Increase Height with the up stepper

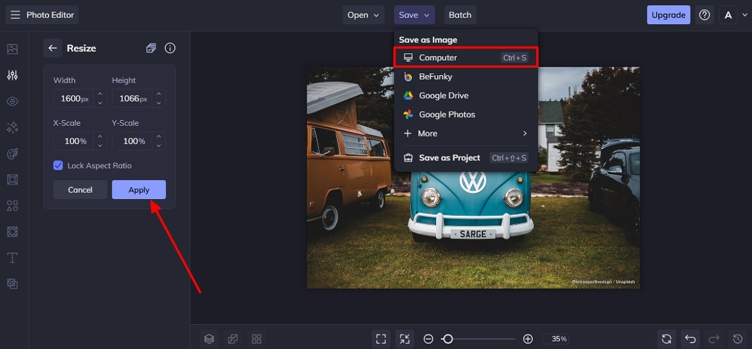click(x=158, y=94)
